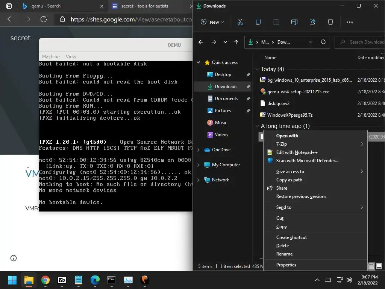This screenshot has height=289, width=385.
Task: Switch to Details view in status bar
Action: point(371,266)
